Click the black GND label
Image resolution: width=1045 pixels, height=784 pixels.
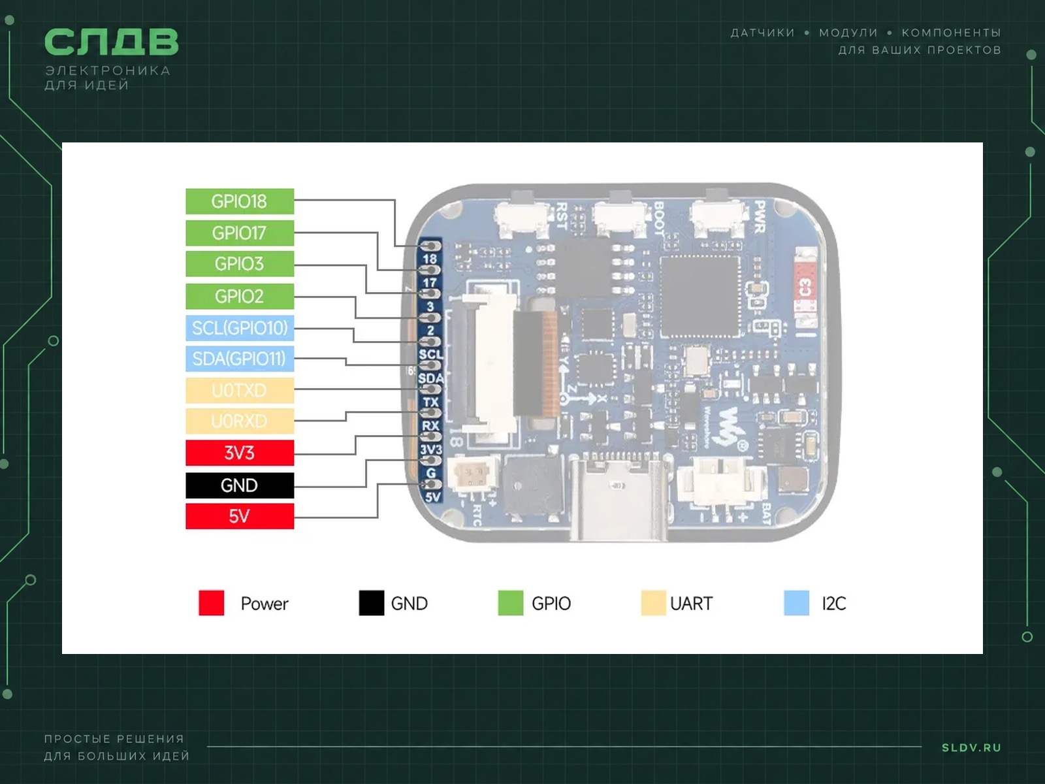[240, 485]
